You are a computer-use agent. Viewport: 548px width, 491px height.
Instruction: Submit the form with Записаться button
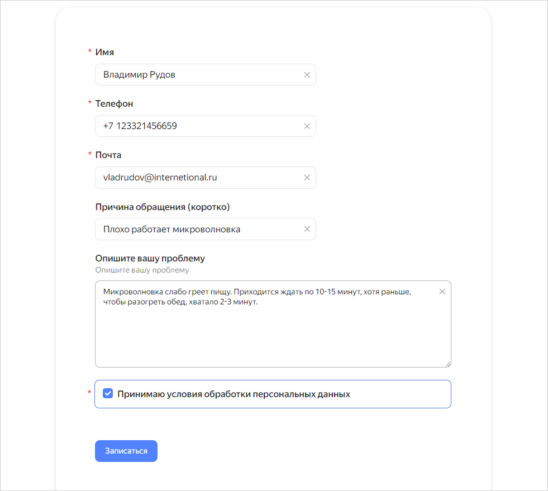[126, 451]
